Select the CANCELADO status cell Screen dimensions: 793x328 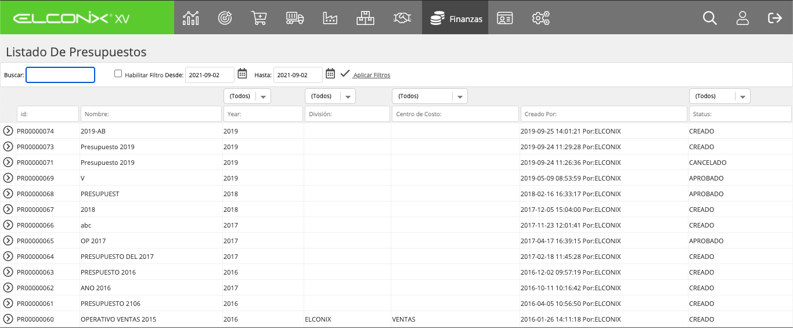(708, 163)
